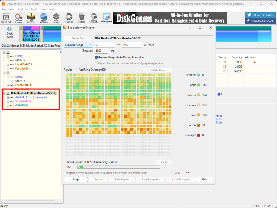Click the Sector column header

point(222,57)
